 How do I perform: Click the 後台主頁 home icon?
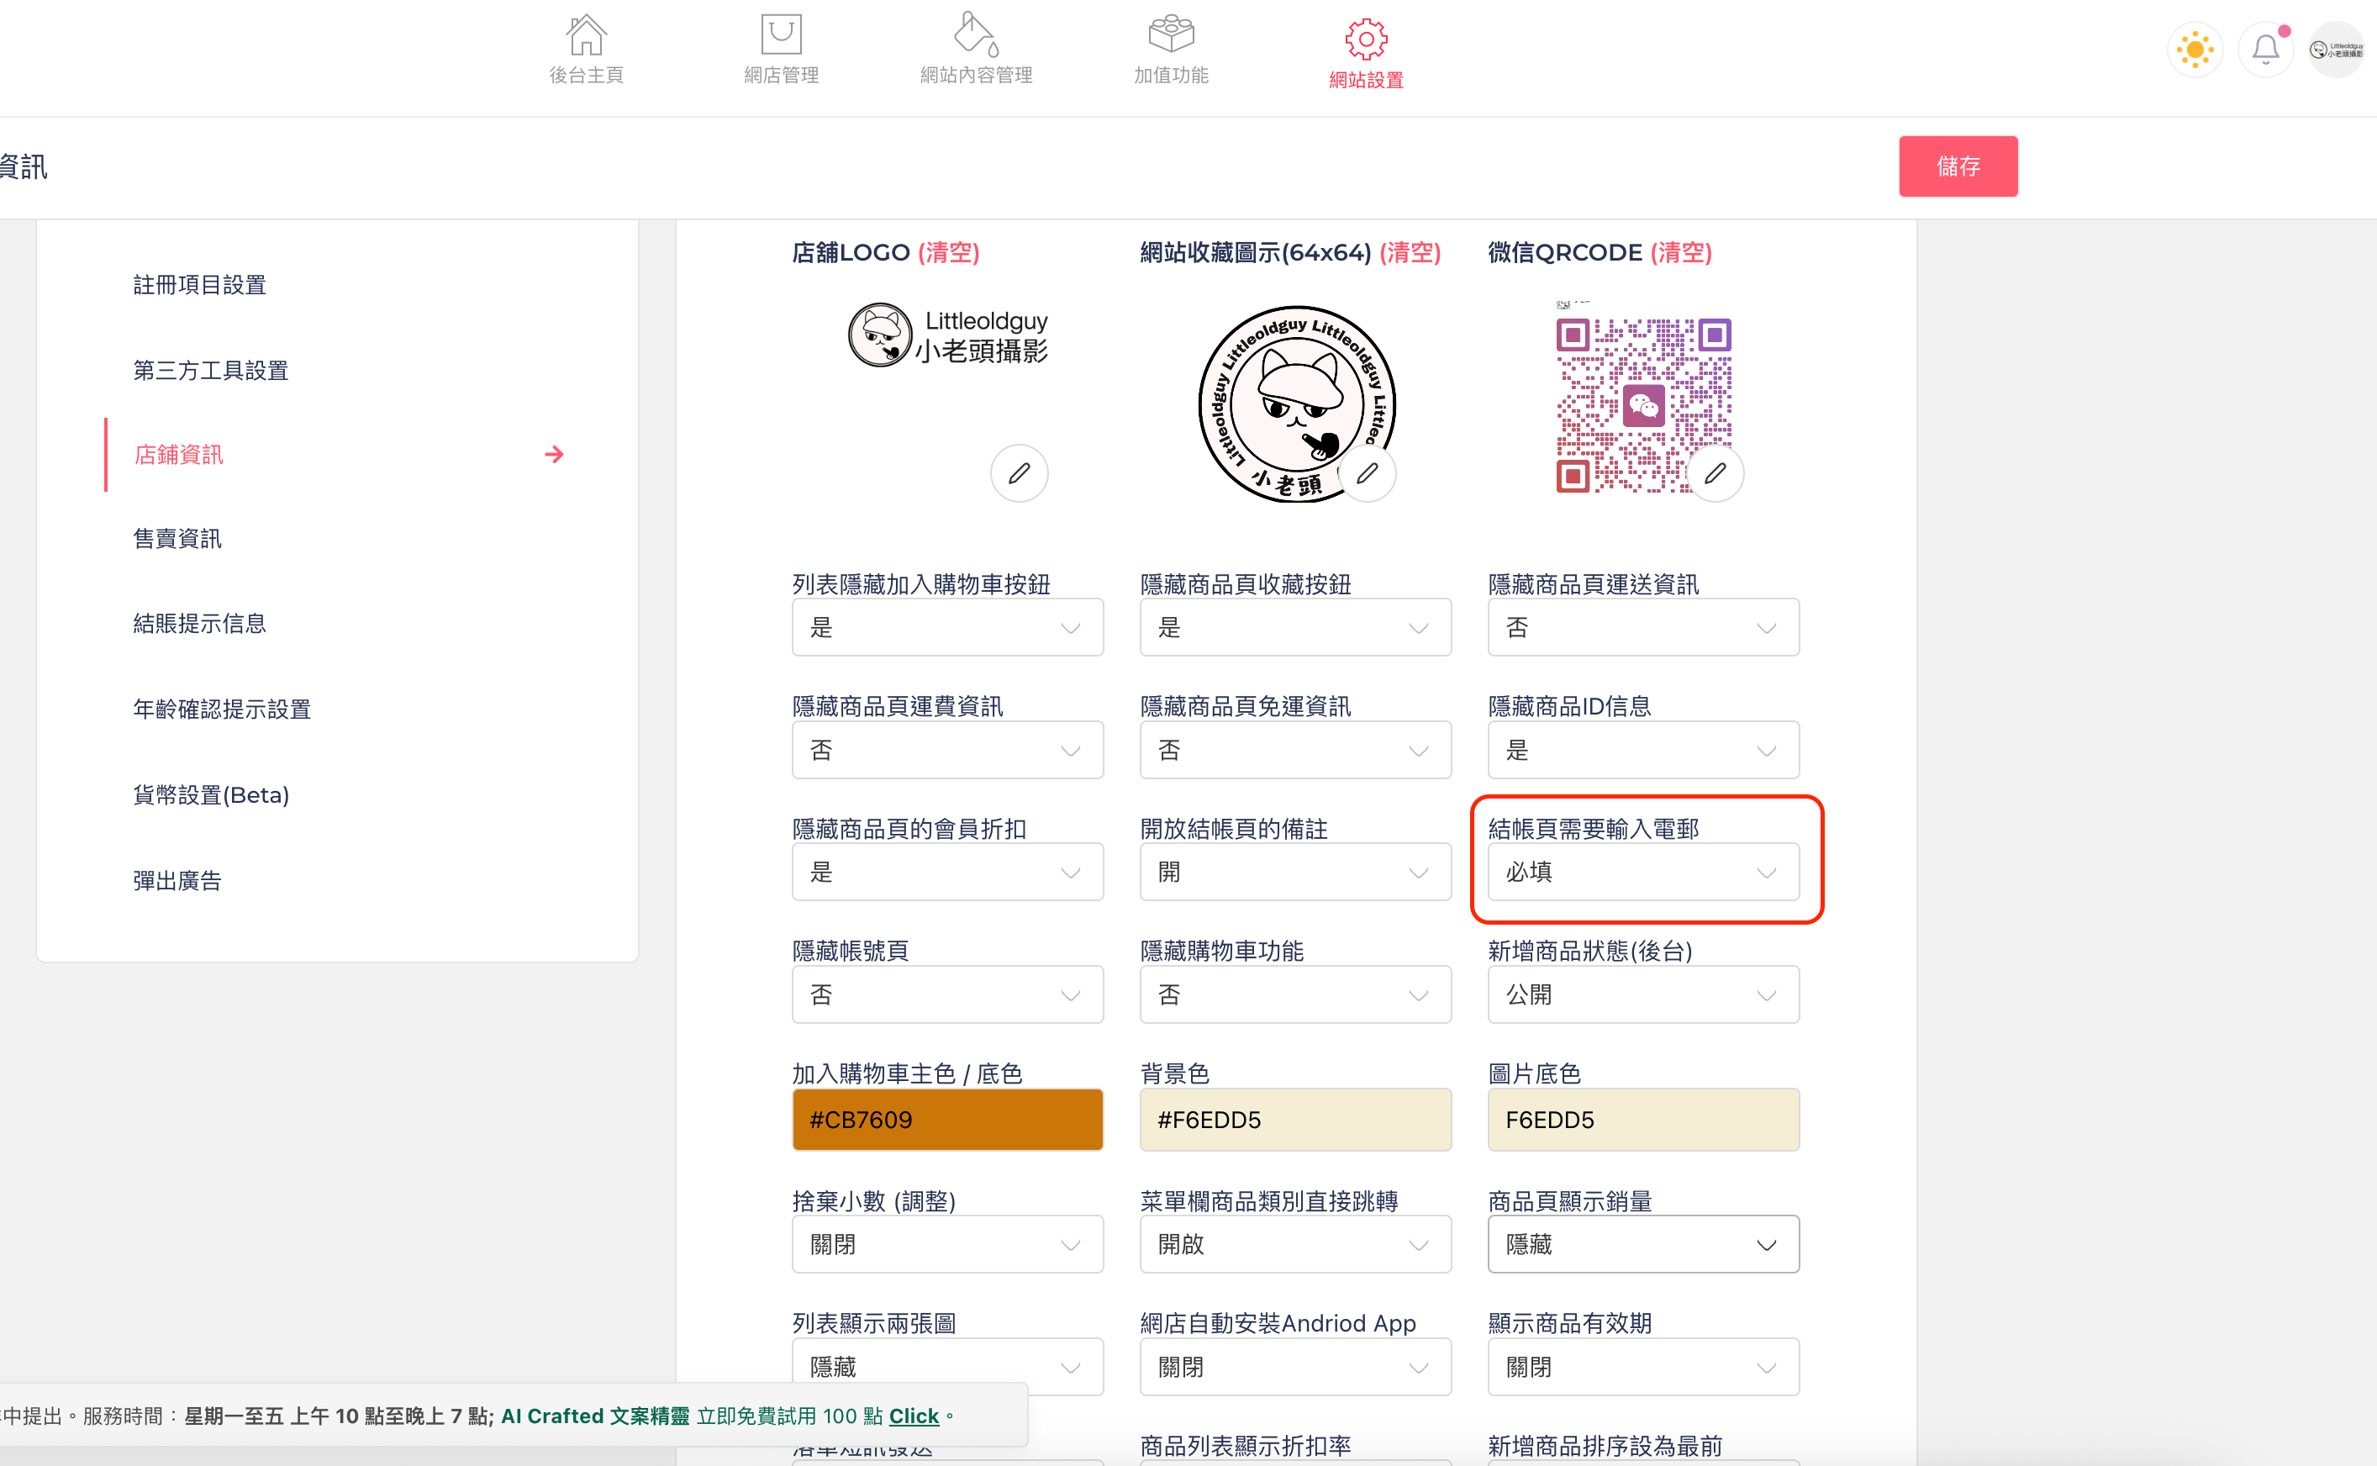[586, 36]
